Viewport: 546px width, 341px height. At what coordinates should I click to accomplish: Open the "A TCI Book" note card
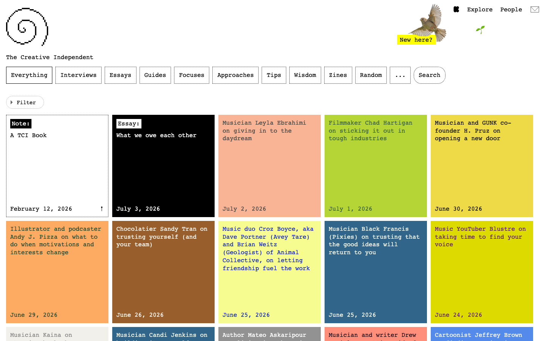[57, 166]
